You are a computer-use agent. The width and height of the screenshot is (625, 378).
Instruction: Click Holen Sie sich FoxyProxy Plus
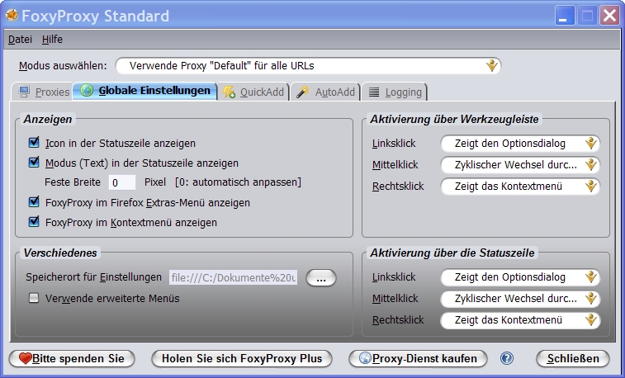242,358
